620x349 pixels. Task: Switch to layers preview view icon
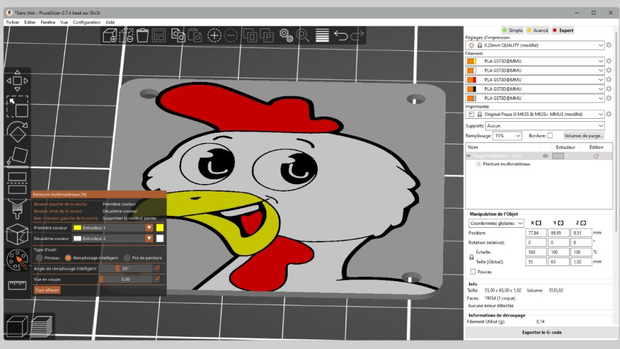tap(41, 327)
